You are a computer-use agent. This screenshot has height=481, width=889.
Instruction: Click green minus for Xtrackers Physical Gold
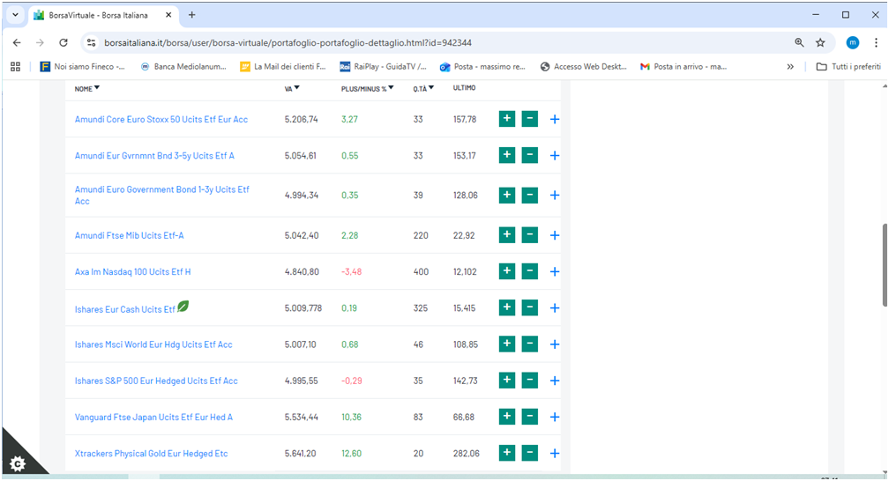pyautogui.click(x=529, y=453)
